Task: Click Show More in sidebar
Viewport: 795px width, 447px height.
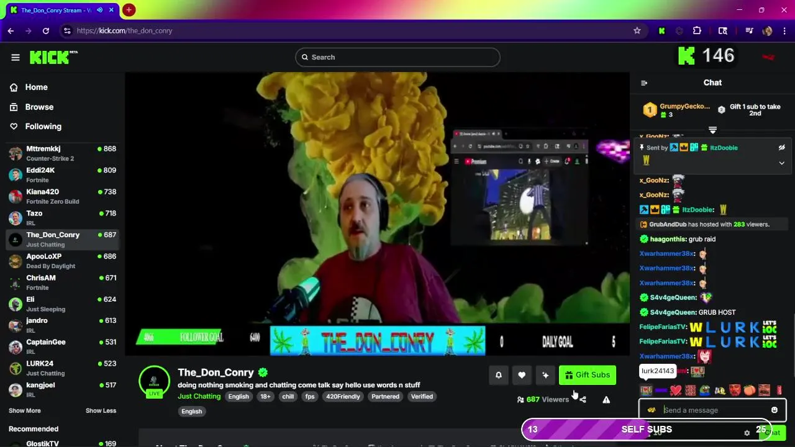Action: pyautogui.click(x=25, y=410)
